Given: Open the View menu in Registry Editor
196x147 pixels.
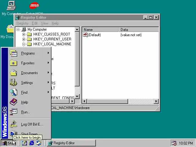Looking at the screenshot, I should [44, 23].
